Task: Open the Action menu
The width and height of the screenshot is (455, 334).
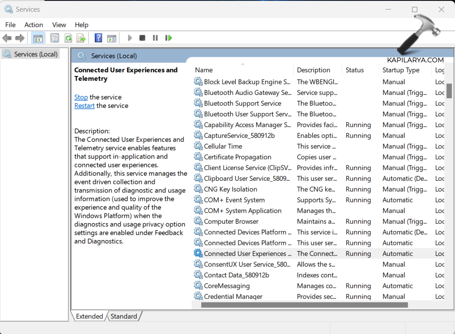Action: click(34, 25)
